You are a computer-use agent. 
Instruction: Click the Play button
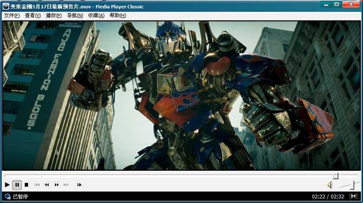(x=7, y=185)
